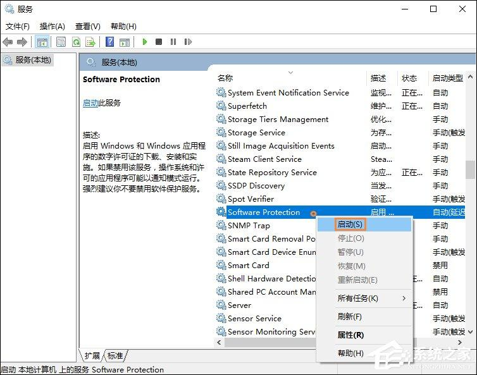Click the Refresh toolbar icon
Image resolution: width=477 pixels, height=375 pixels.
76,42
